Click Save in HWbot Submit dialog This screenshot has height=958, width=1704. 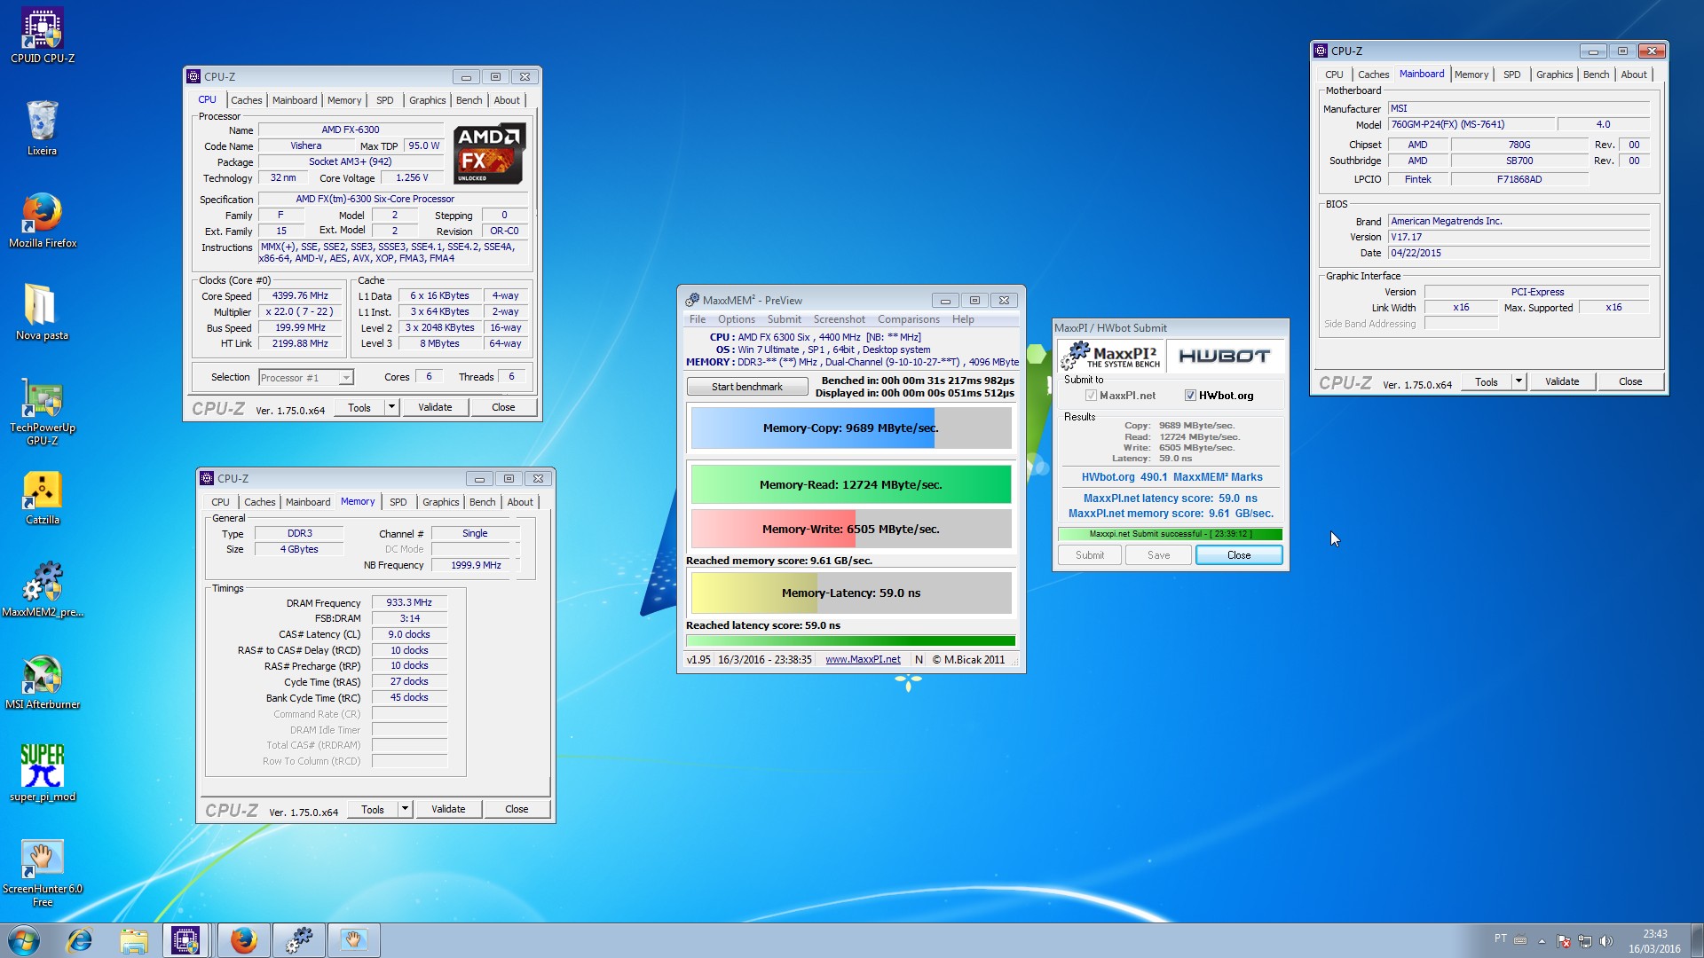point(1158,555)
